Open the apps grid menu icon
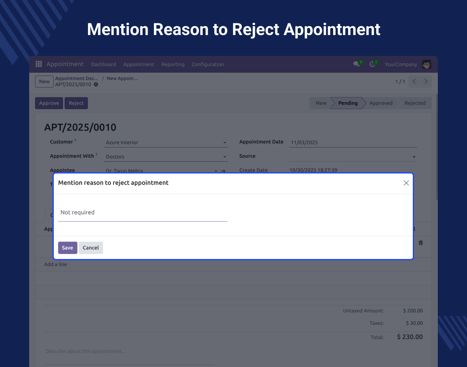Screen dimensions: 467x367 (x=39, y=64)
